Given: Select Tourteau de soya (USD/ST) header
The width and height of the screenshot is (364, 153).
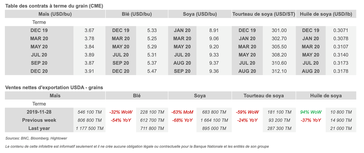Looking at the screenshot, I should pos(263,14).
